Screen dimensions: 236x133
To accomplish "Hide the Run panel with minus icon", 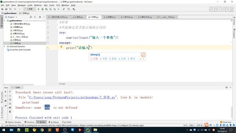I will coord(230,88).
